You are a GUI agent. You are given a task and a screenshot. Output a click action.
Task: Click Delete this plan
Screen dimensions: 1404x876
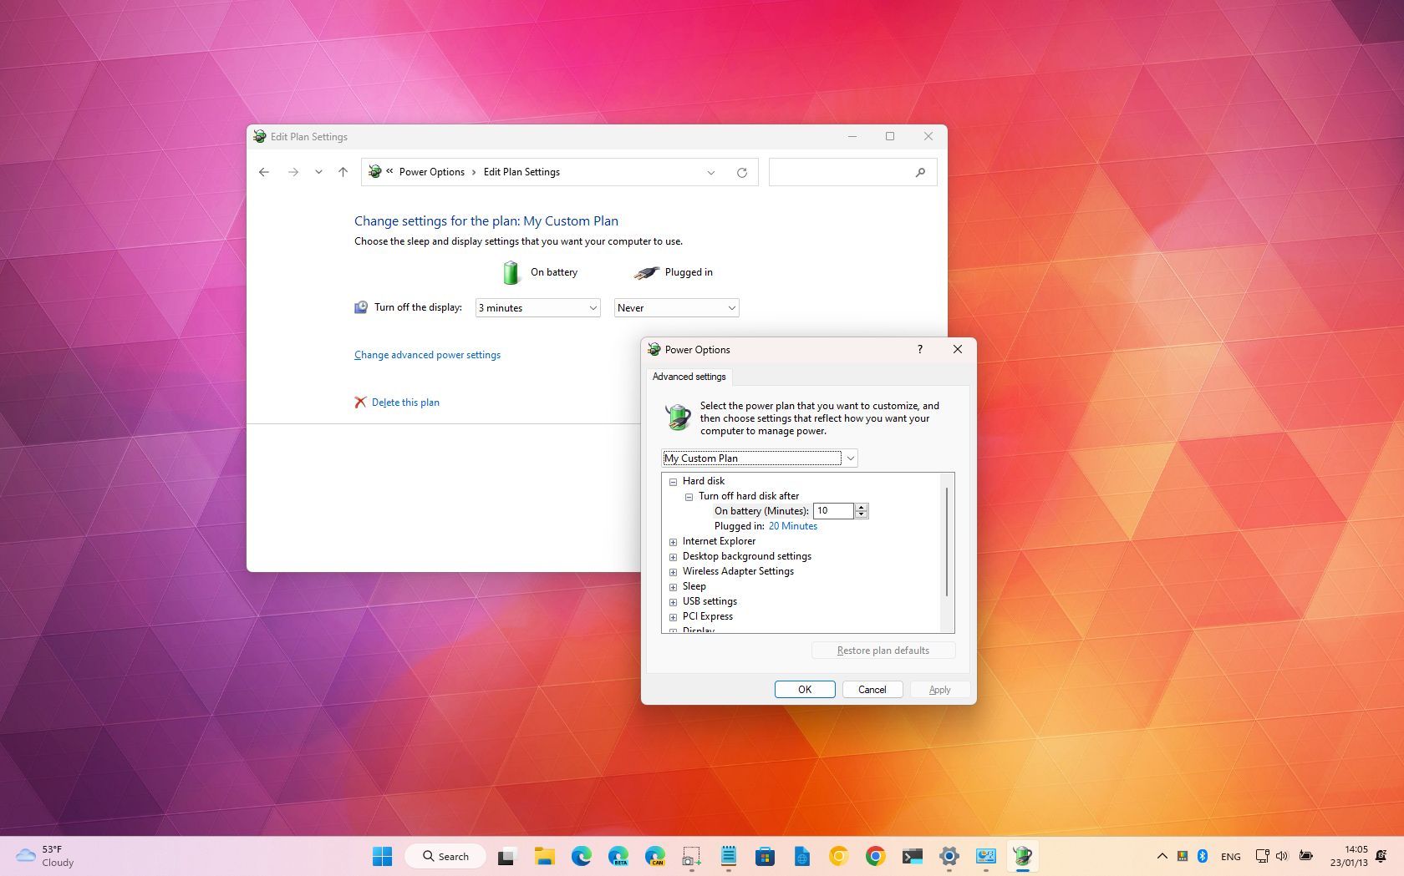(404, 402)
